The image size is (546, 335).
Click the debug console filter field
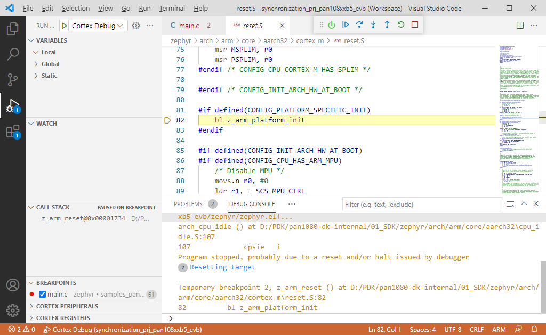click(x=422, y=204)
